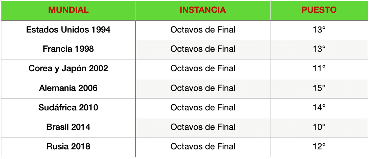The height and width of the screenshot is (159, 370).
Task: Select the Brasil 2014 cell
Action: [x=68, y=127]
